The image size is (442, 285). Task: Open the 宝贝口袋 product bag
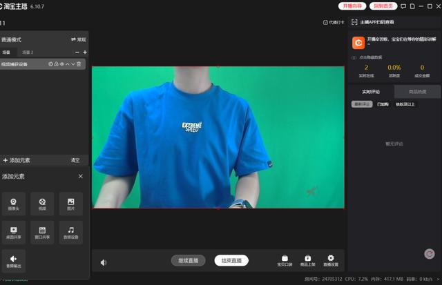285,259
